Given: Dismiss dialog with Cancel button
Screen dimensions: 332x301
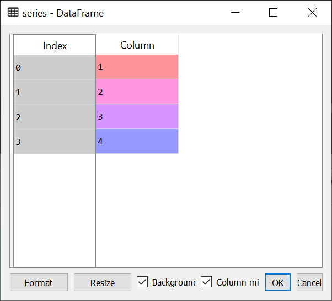Looking at the screenshot, I should pyautogui.click(x=309, y=282).
